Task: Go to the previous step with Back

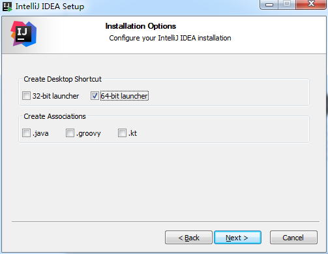Action: (x=188, y=238)
